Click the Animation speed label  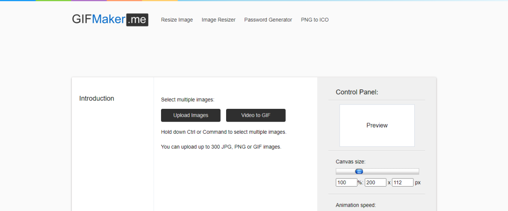tap(355, 206)
